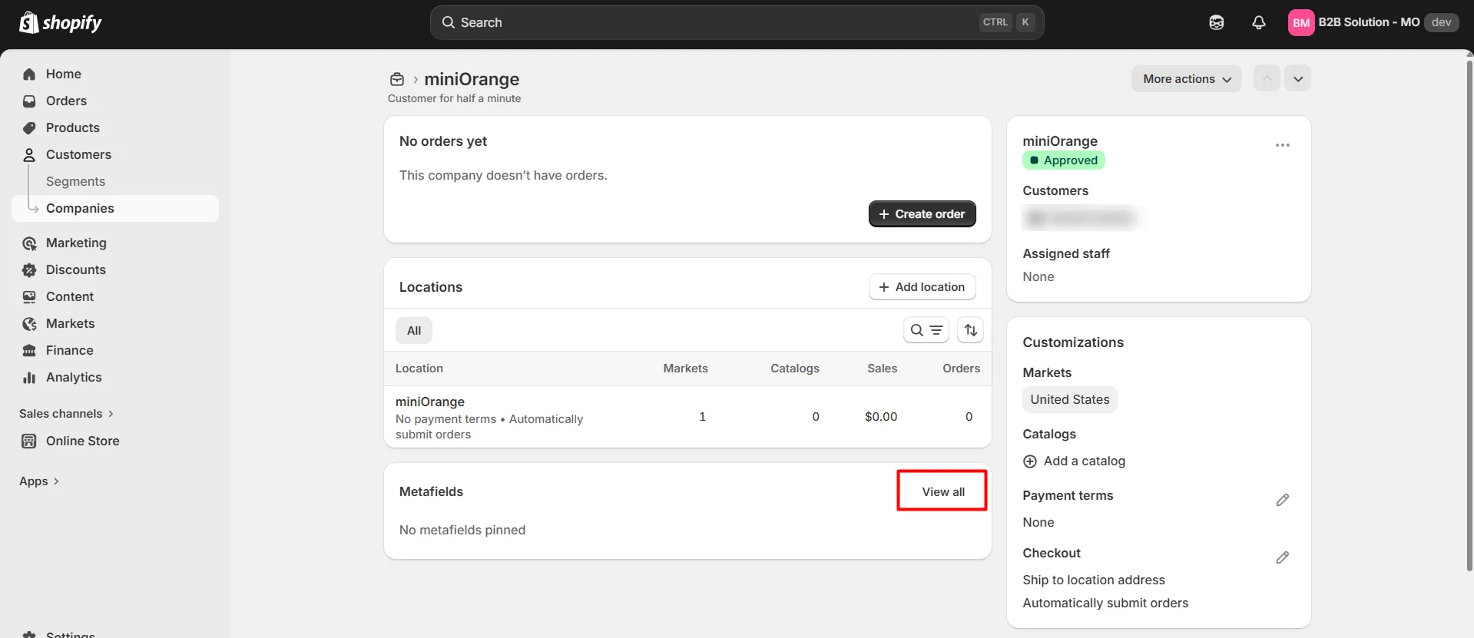Image resolution: width=1474 pixels, height=638 pixels.
Task: Open the Sidekick assistant icon in the top bar
Action: point(1216,23)
